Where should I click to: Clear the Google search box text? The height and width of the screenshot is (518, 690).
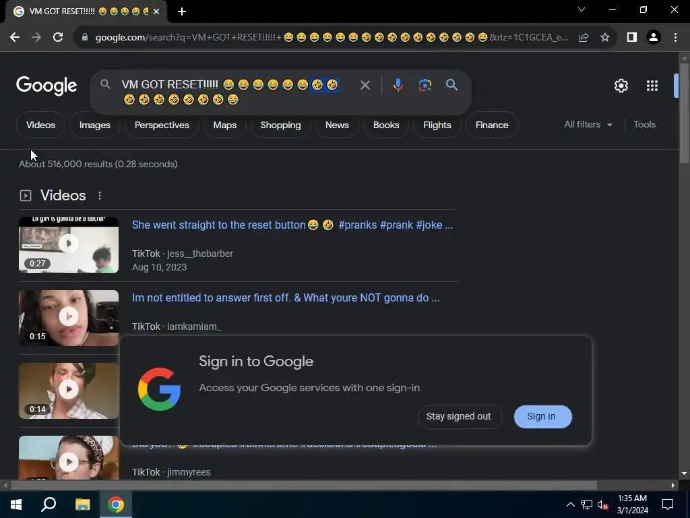click(x=365, y=85)
